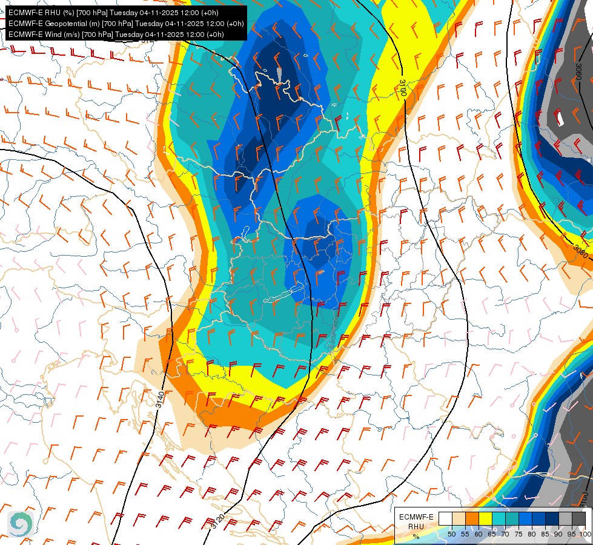Pick the dark gray 95-100 legend swatch
The width and height of the screenshot is (593, 545).
[578, 518]
